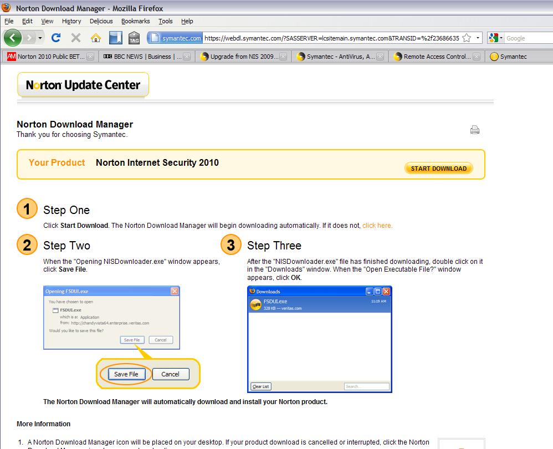The width and height of the screenshot is (553, 449).
Task: Click the 'Norton Internet Security 2010' product name
Action: (x=157, y=162)
